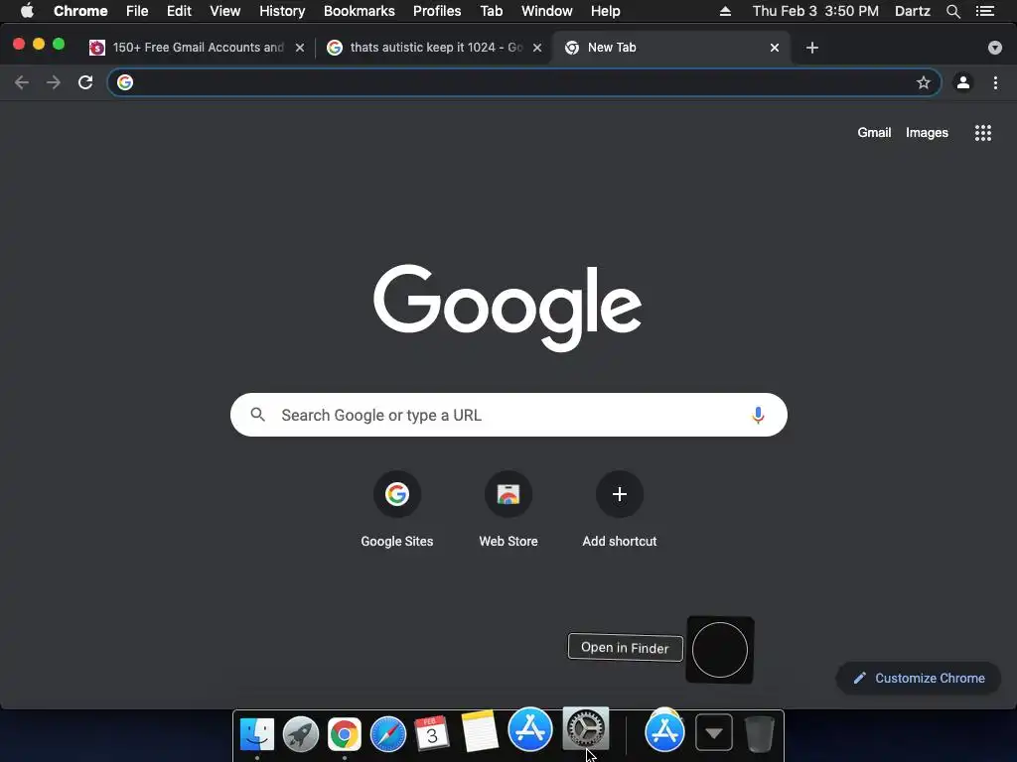Open the Images link

click(x=927, y=132)
